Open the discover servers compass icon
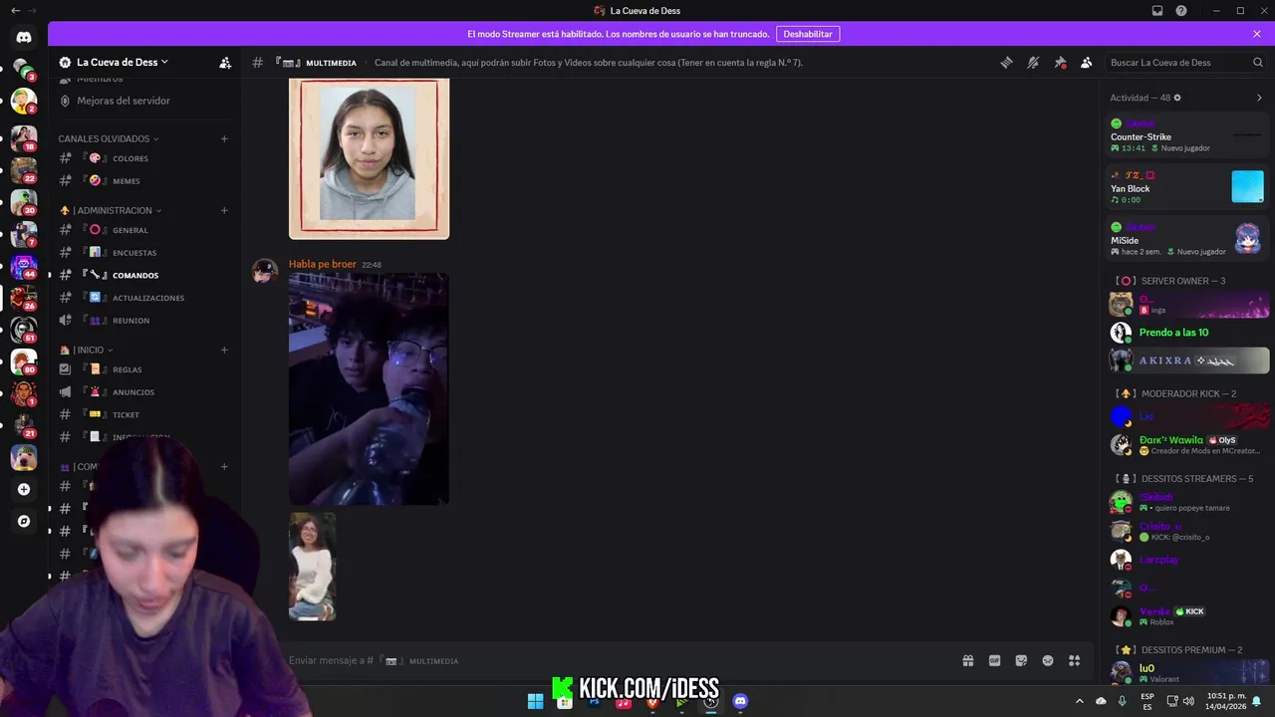The width and height of the screenshot is (1275, 717). [24, 521]
